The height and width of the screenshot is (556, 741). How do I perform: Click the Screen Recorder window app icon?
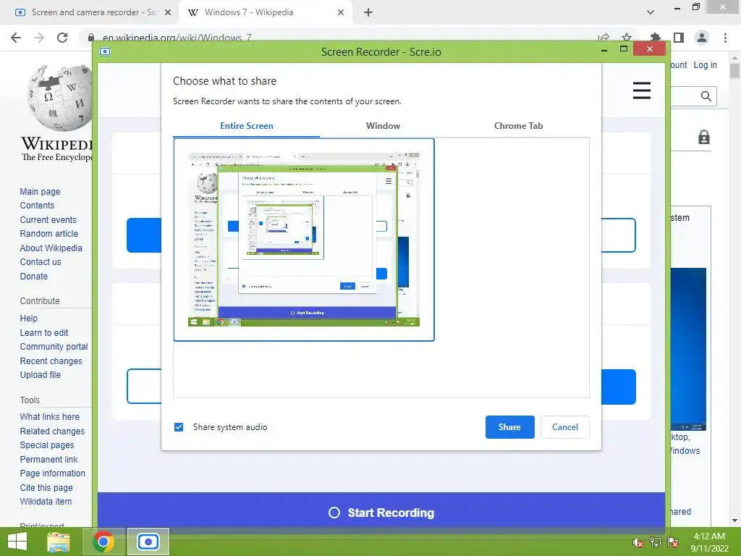(105, 51)
